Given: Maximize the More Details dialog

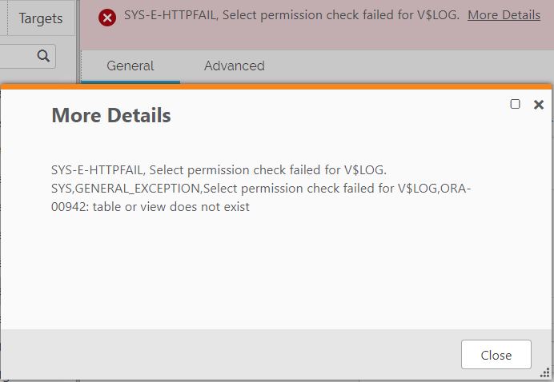Looking at the screenshot, I should (x=516, y=104).
